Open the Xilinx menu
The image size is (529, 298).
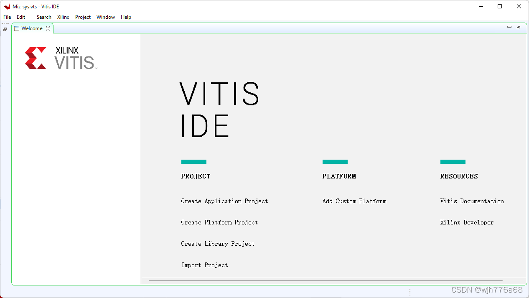(x=63, y=17)
